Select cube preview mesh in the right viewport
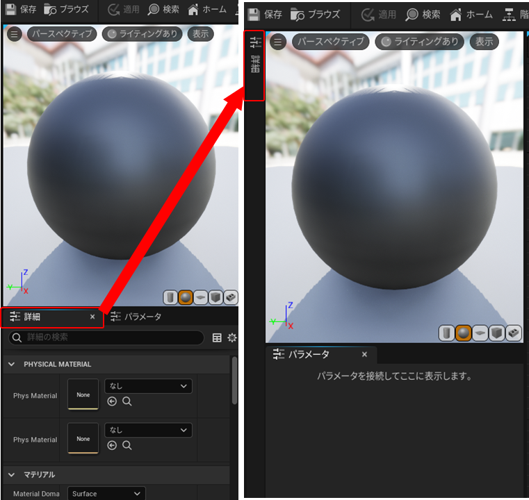This screenshot has width=529, height=500. click(x=496, y=333)
